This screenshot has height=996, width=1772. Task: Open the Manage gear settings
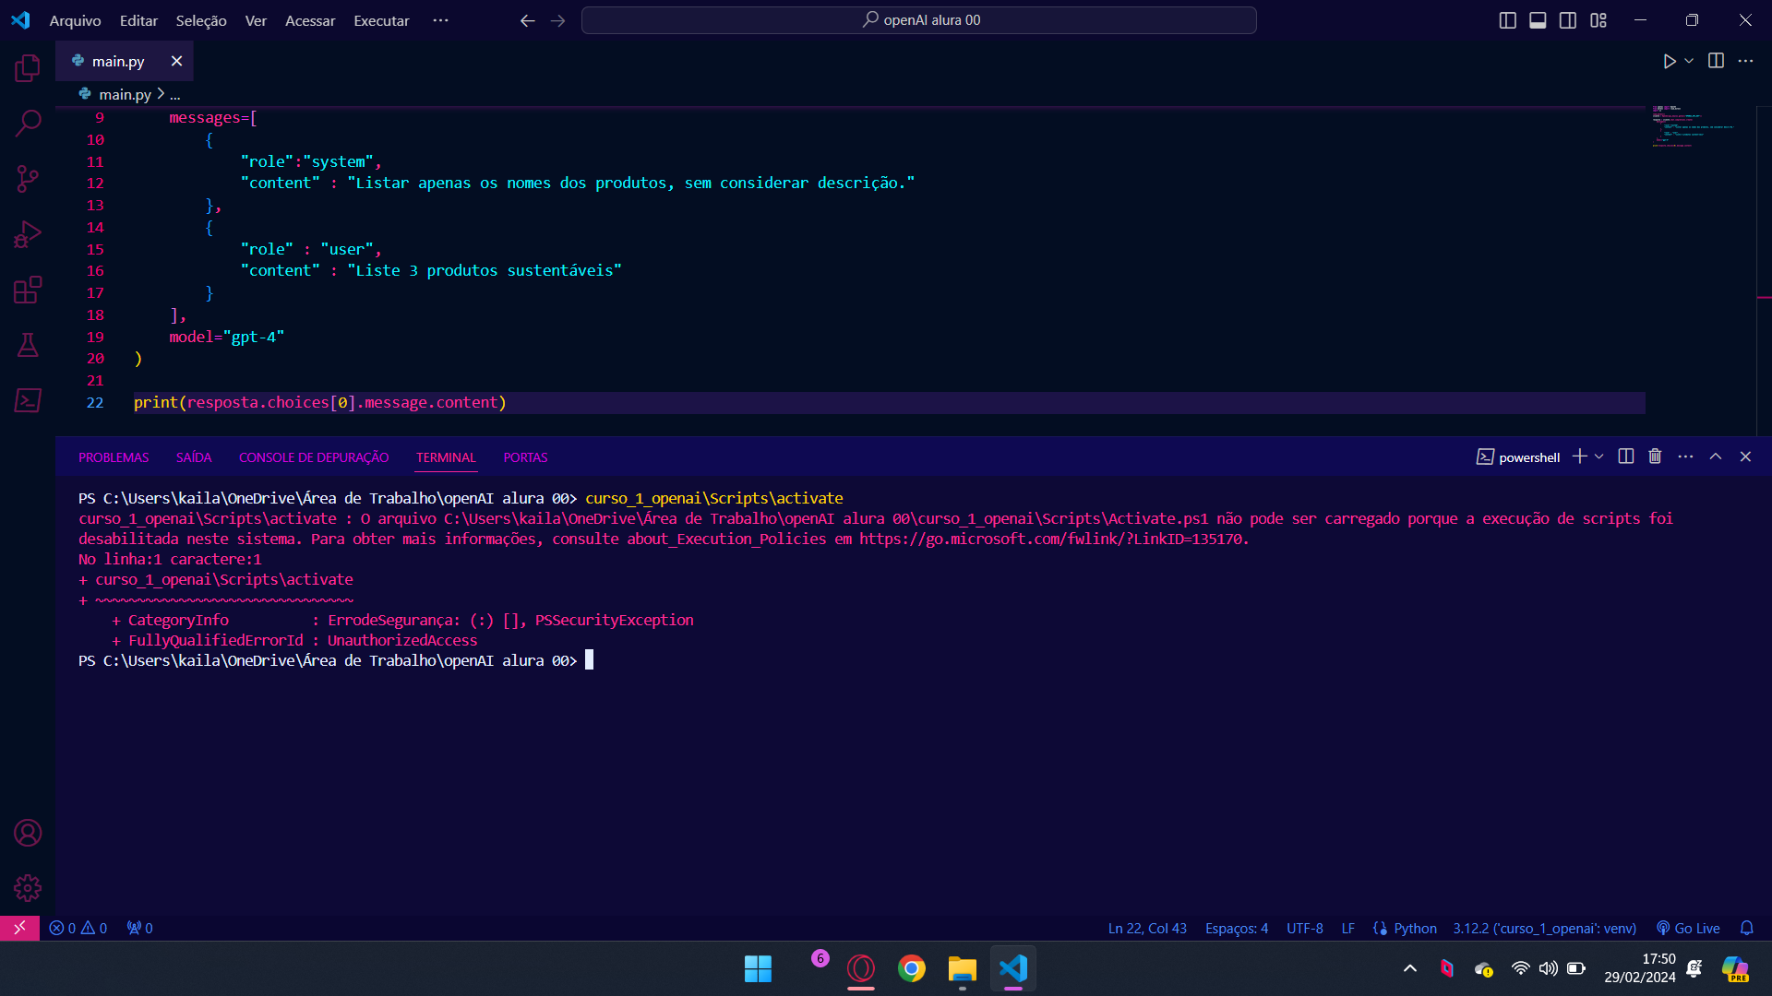[28, 888]
